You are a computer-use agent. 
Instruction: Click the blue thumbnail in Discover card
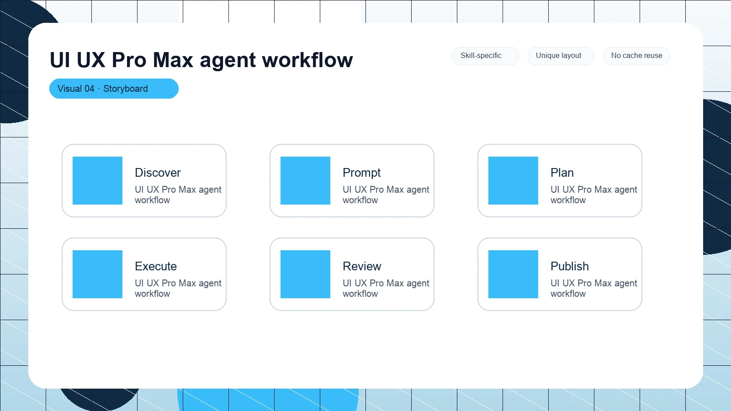point(97,180)
